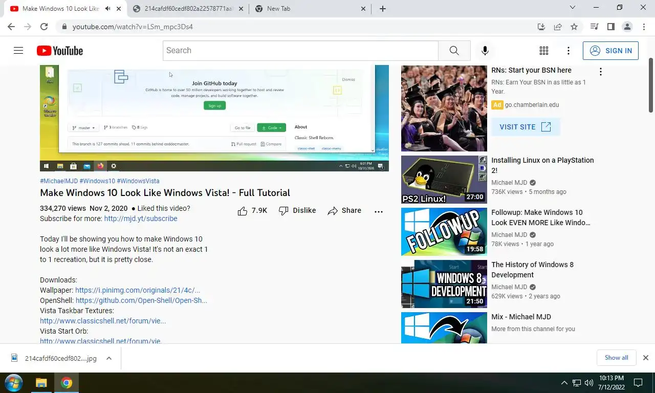Click the Chrome taskbar icon

pos(67,383)
